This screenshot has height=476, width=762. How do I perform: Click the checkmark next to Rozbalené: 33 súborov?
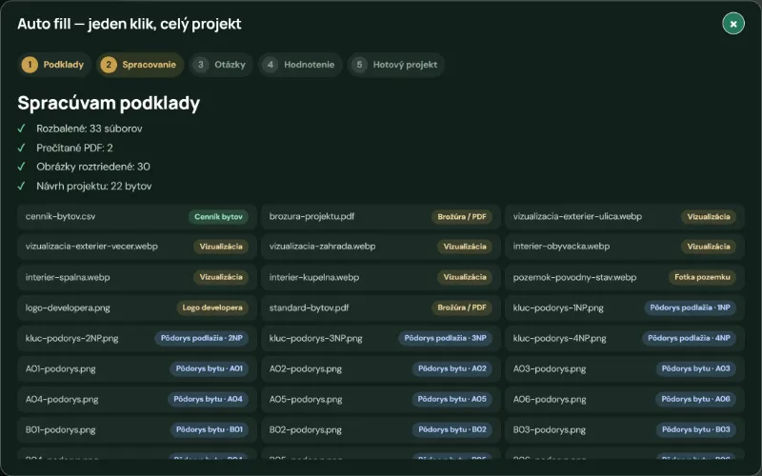pos(21,129)
